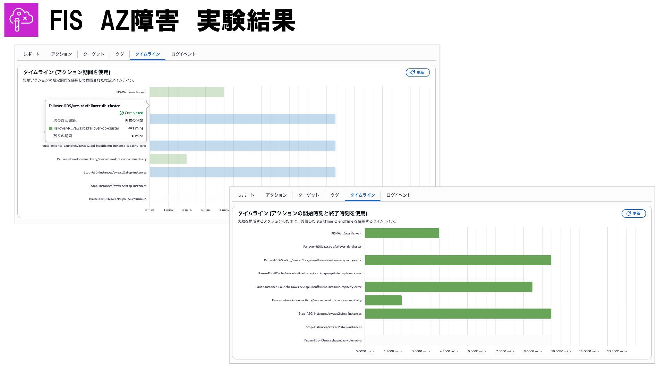Open アクション tab in upper panel
Screen dimensions: 666x374
[61, 54]
